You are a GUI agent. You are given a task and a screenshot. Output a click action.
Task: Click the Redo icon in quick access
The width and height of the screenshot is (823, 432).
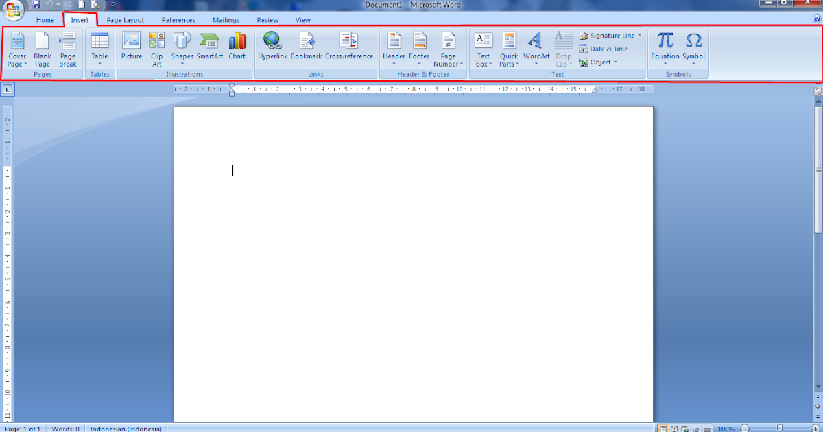click(x=68, y=4)
